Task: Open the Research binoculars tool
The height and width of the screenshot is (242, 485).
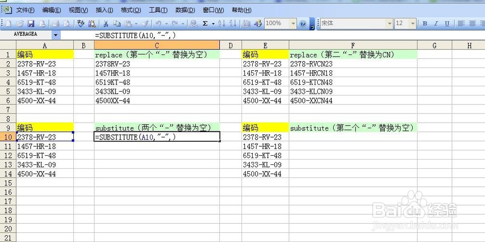Action: click(92, 23)
